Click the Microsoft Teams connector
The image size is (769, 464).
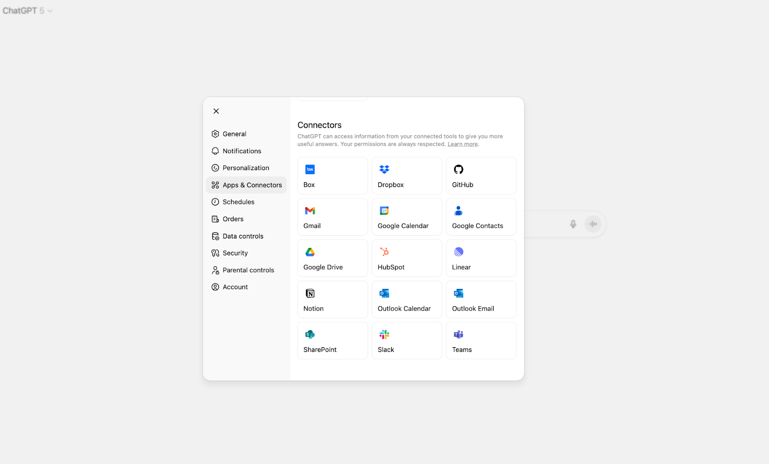point(480,340)
